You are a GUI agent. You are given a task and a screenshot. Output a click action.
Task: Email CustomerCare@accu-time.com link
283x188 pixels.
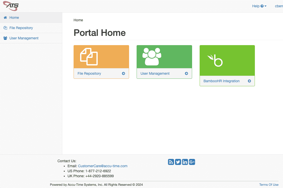(x=103, y=166)
